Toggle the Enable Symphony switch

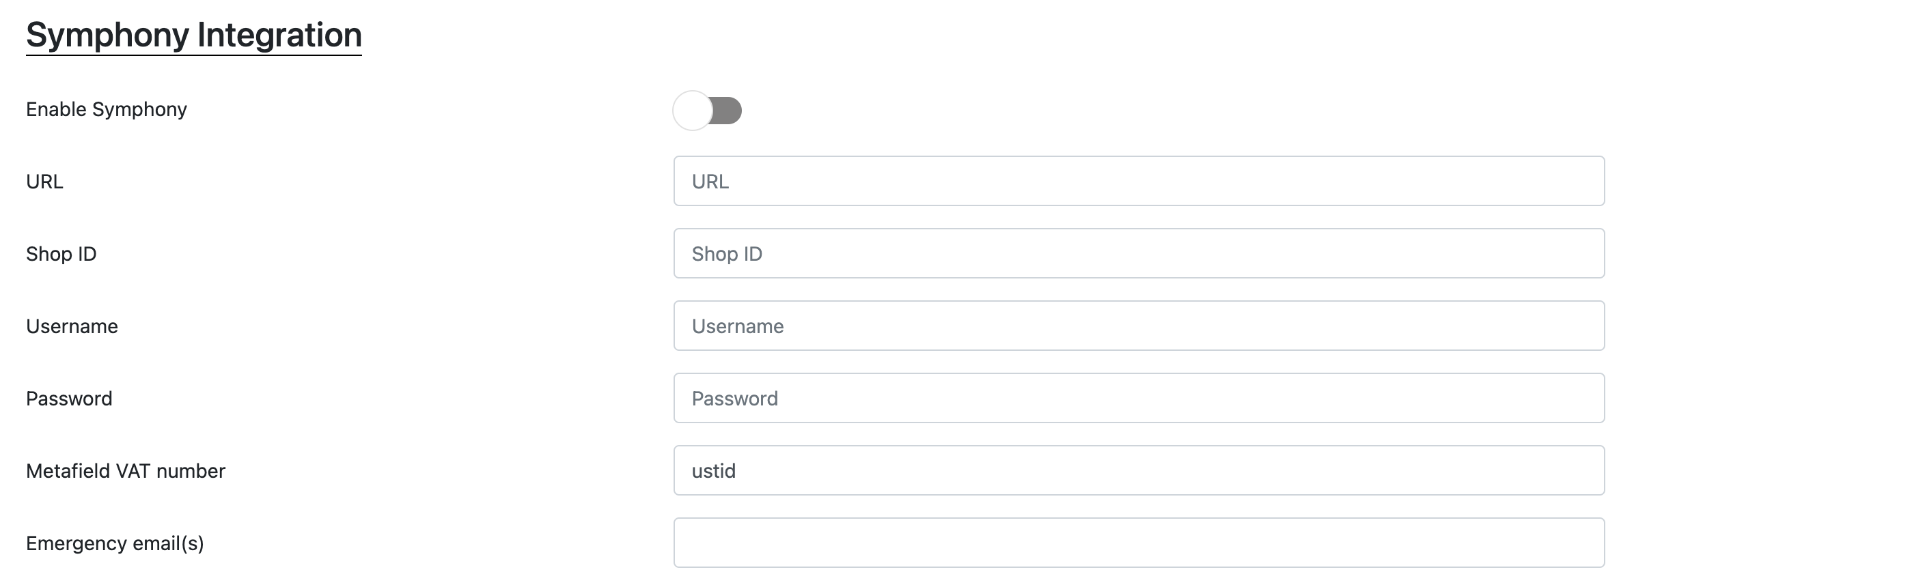(707, 111)
